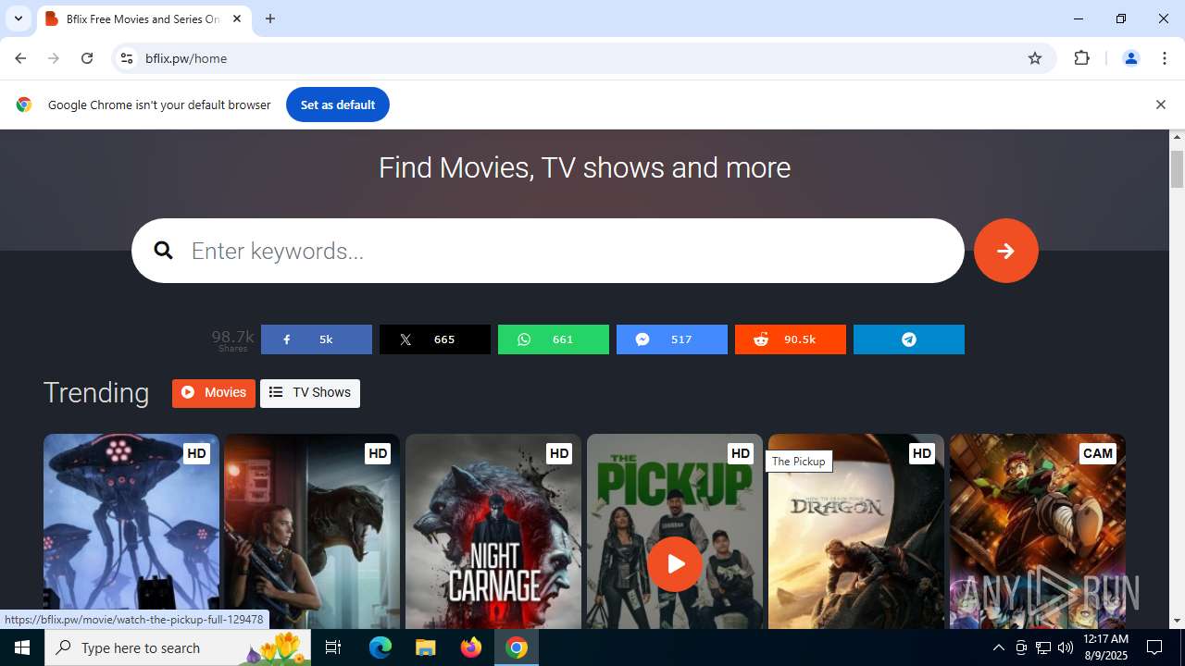This screenshot has width=1185, height=666.
Task: Bookmark this page with star icon
Action: [x=1035, y=58]
